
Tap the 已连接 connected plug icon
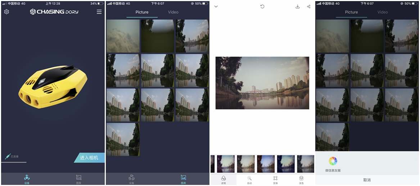click(x=8, y=157)
